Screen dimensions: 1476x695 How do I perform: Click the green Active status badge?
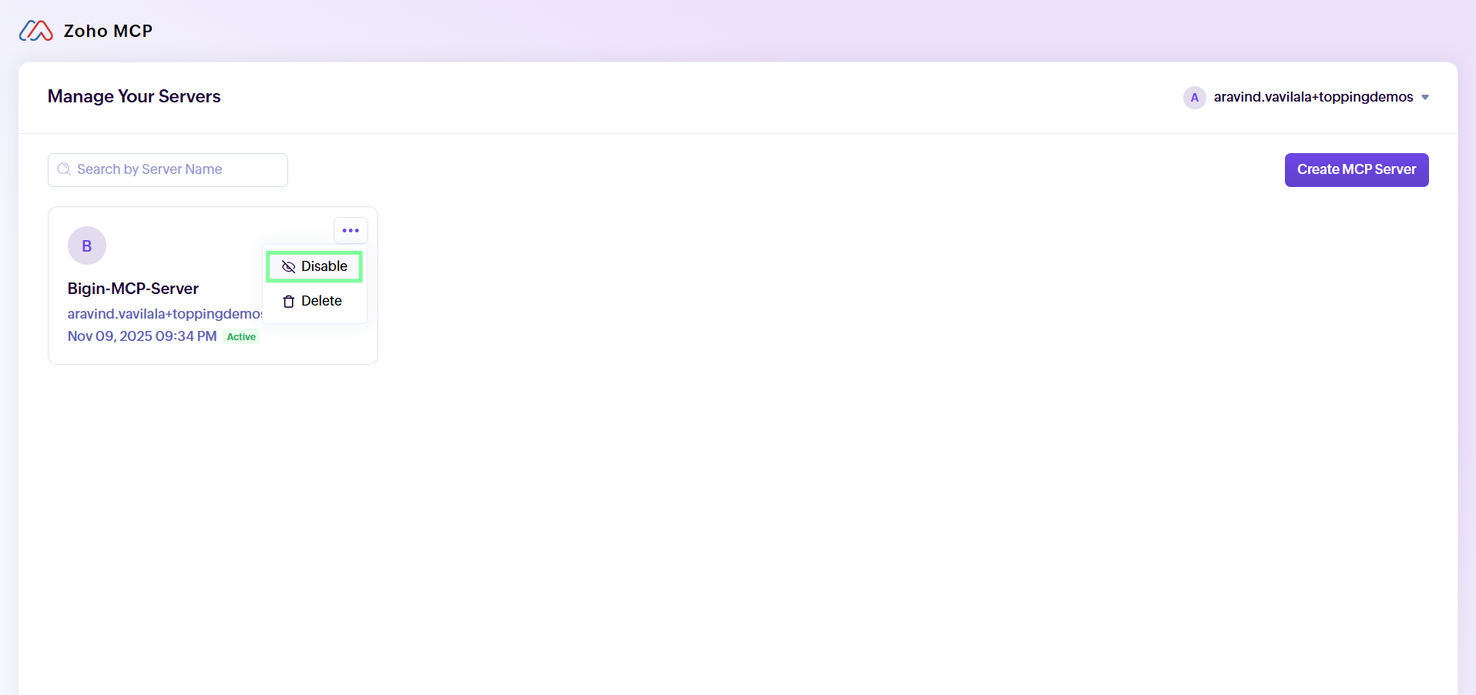(x=241, y=337)
